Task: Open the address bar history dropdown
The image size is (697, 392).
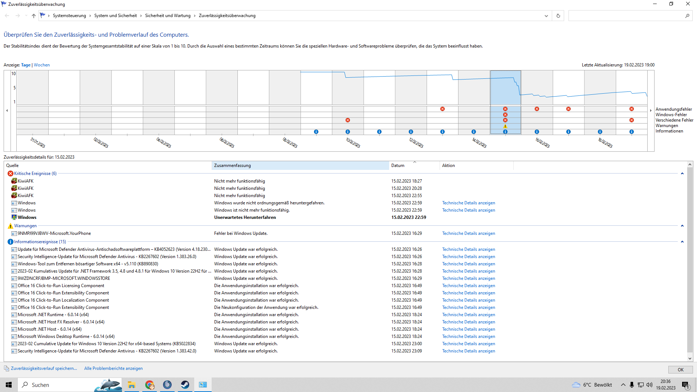Action: point(546,16)
